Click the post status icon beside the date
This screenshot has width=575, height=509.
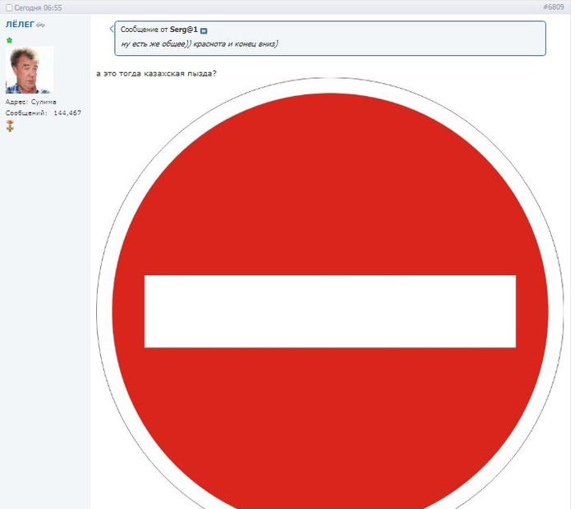tap(9, 7)
